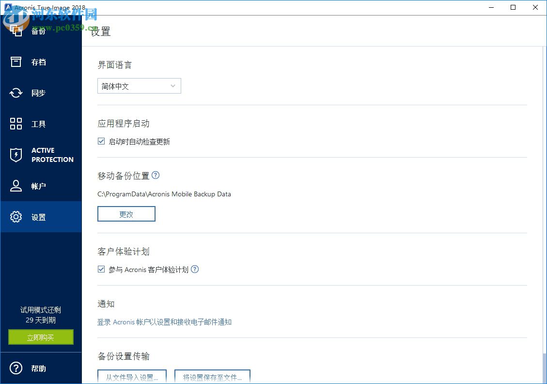Image resolution: width=547 pixels, height=384 pixels.
Task: Expand the 简体中文 combo box arrow
Action: [172, 86]
